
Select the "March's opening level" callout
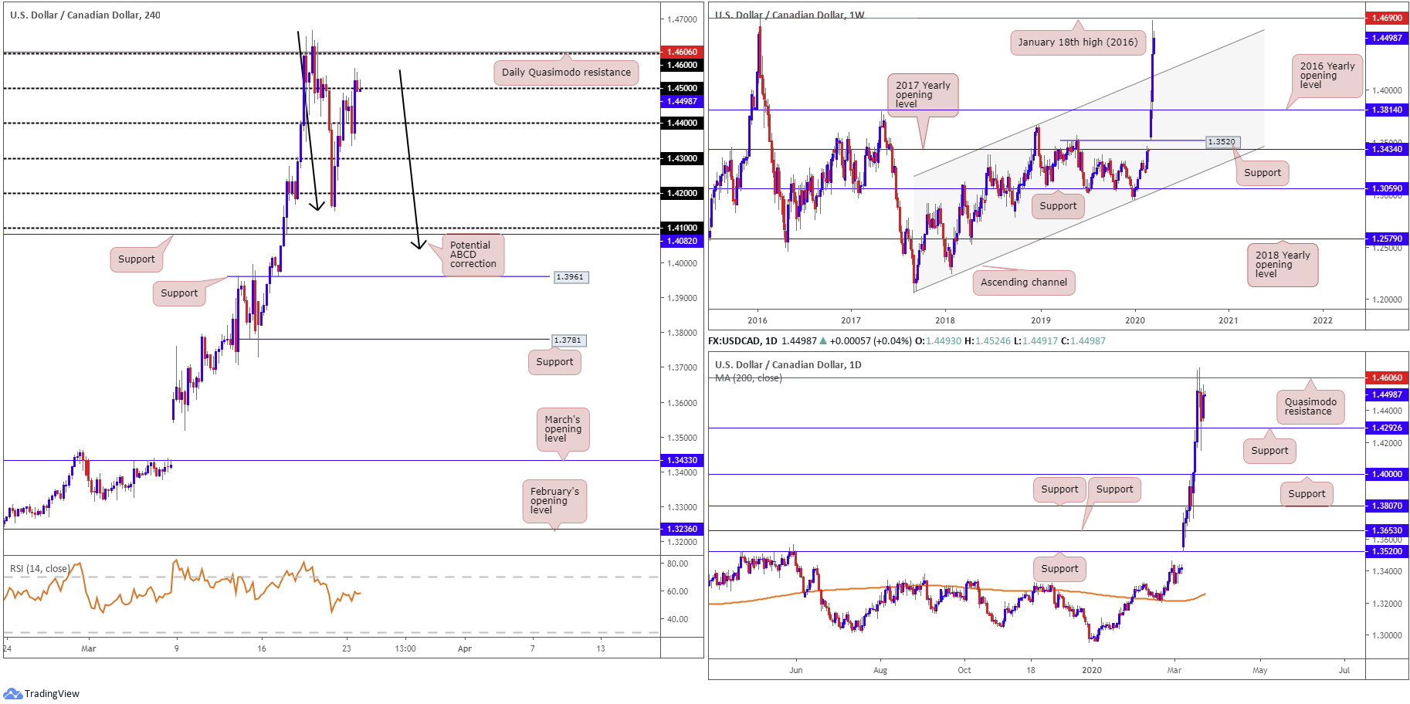pos(563,429)
